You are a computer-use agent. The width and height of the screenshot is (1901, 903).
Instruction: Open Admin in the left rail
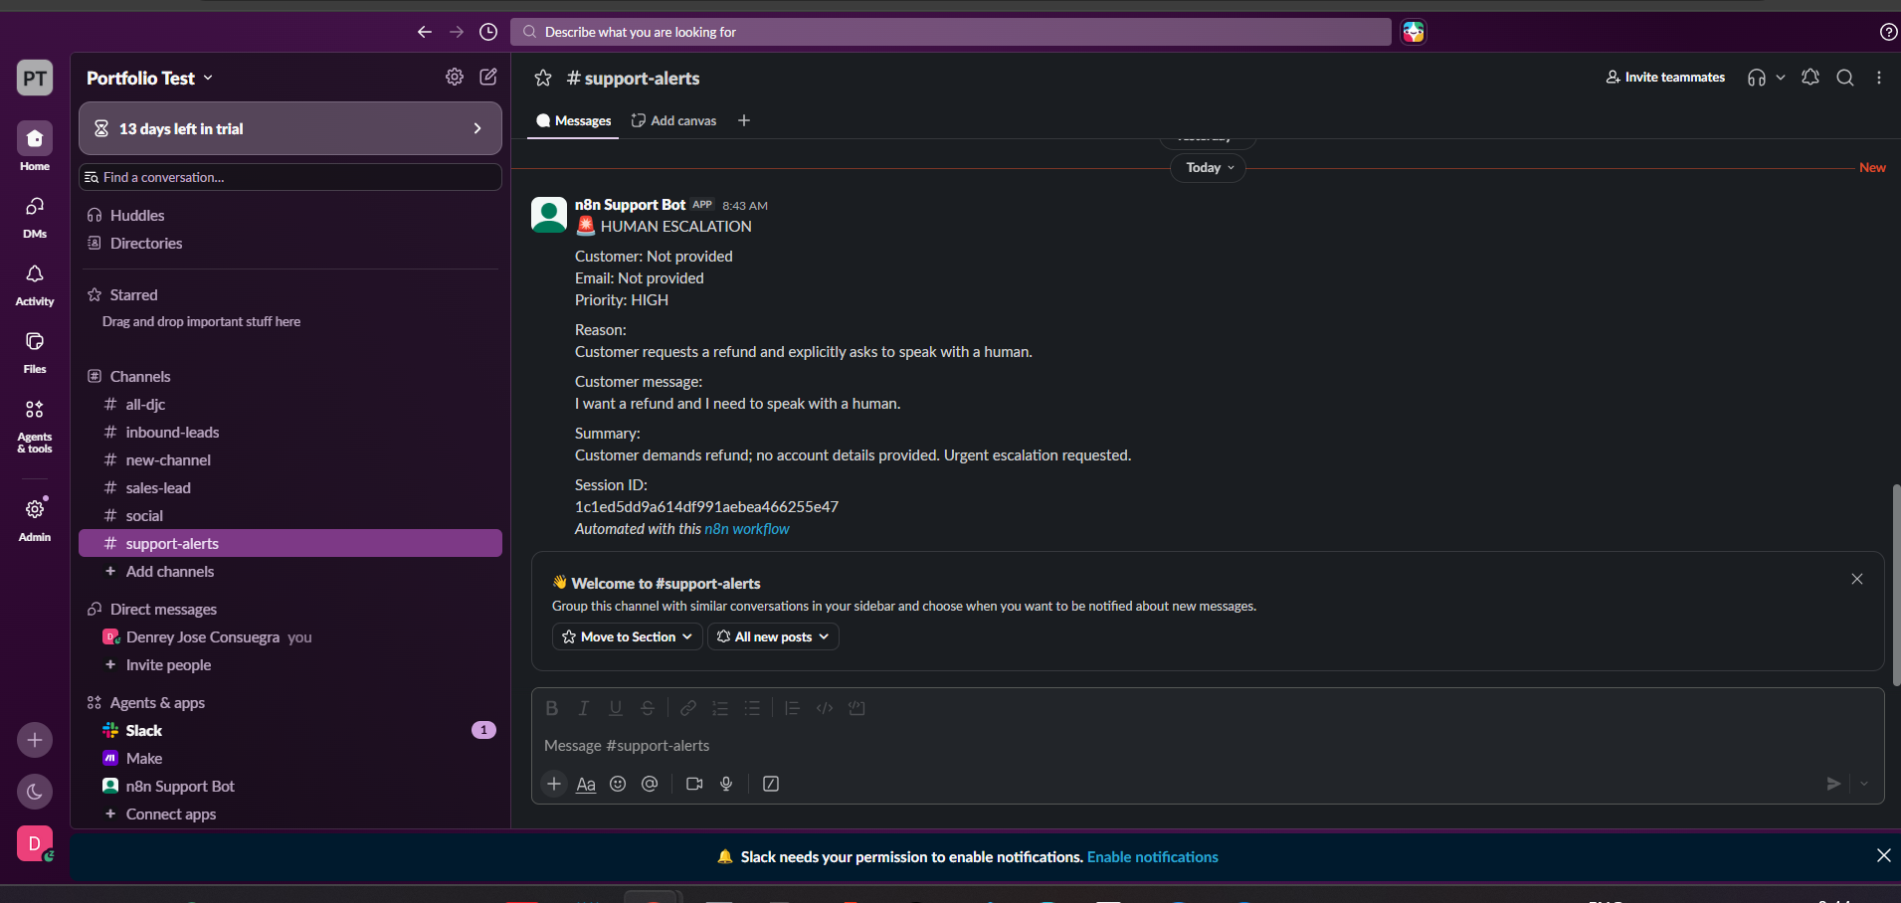(35, 519)
